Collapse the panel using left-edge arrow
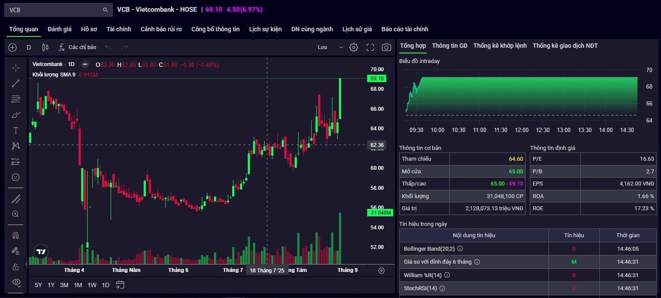Image resolution: width=661 pixels, height=298 pixels. (26, 263)
